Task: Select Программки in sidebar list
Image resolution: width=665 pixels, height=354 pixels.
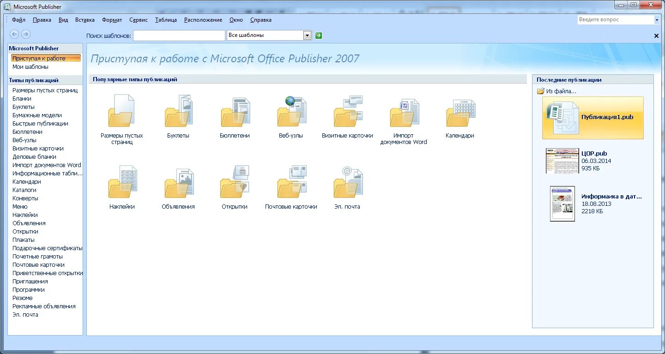Action: 29,289
